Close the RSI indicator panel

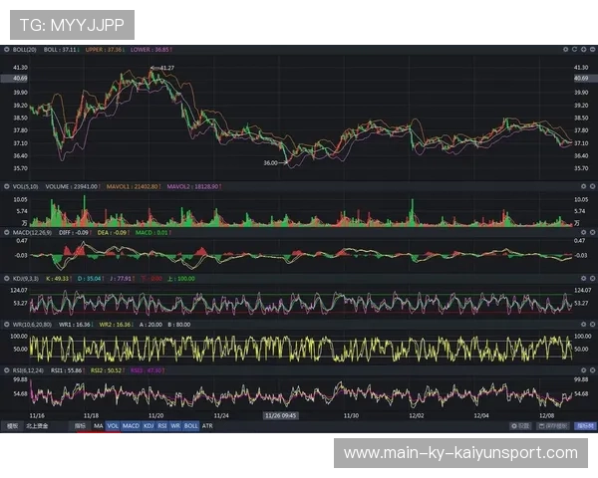[591, 367]
